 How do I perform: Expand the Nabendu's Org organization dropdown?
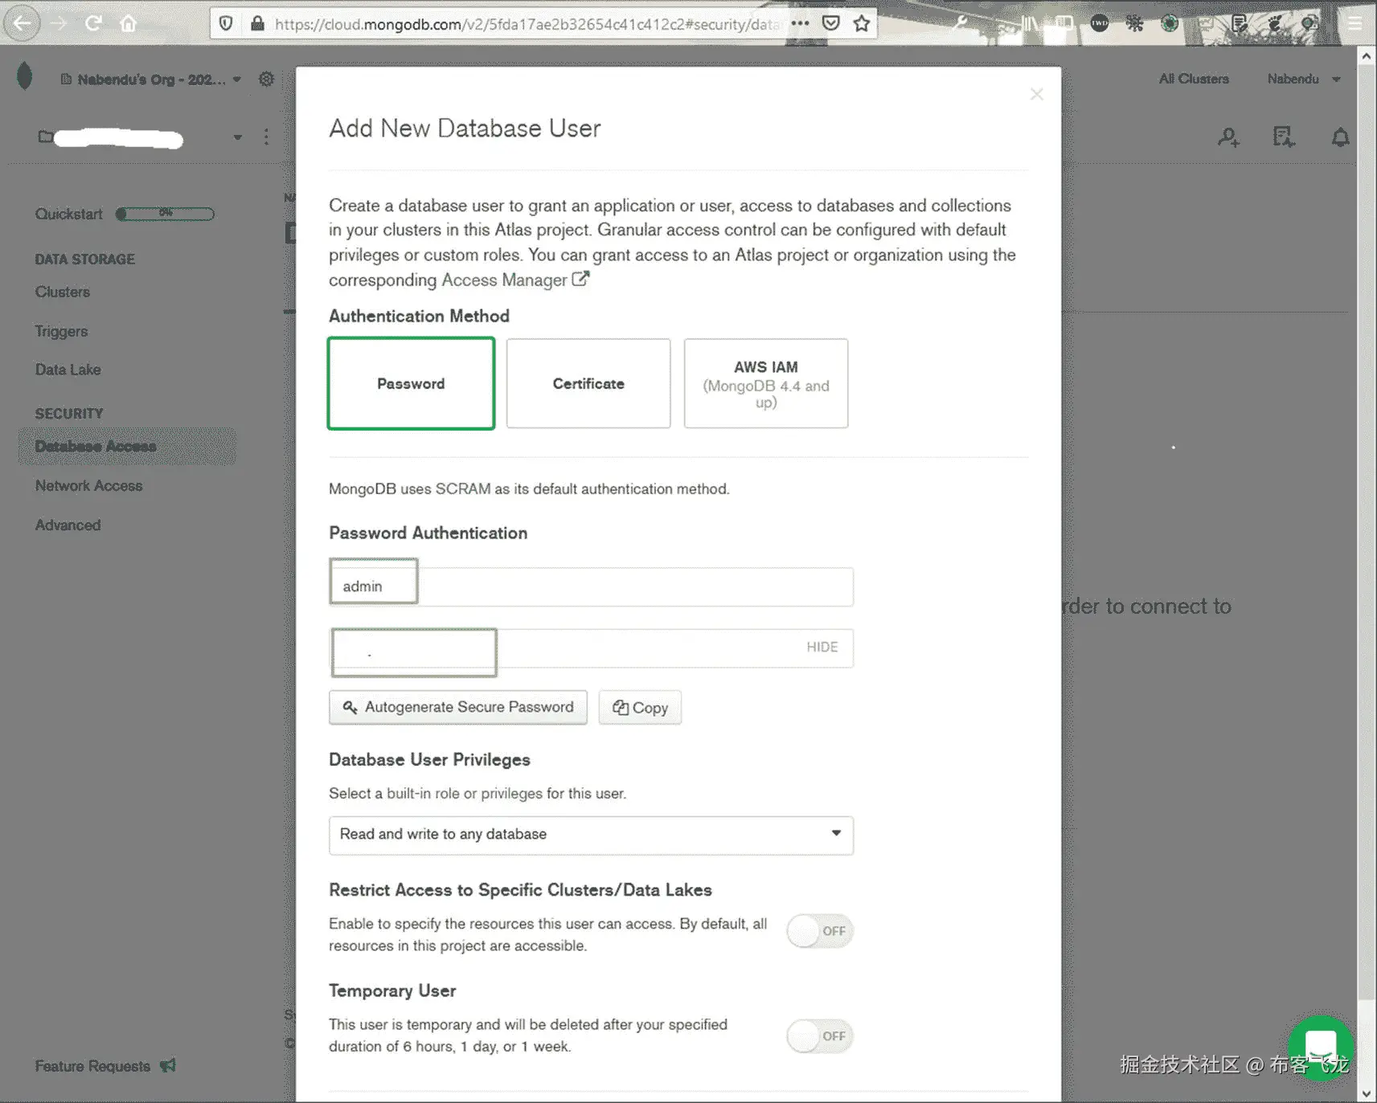[150, 80]
